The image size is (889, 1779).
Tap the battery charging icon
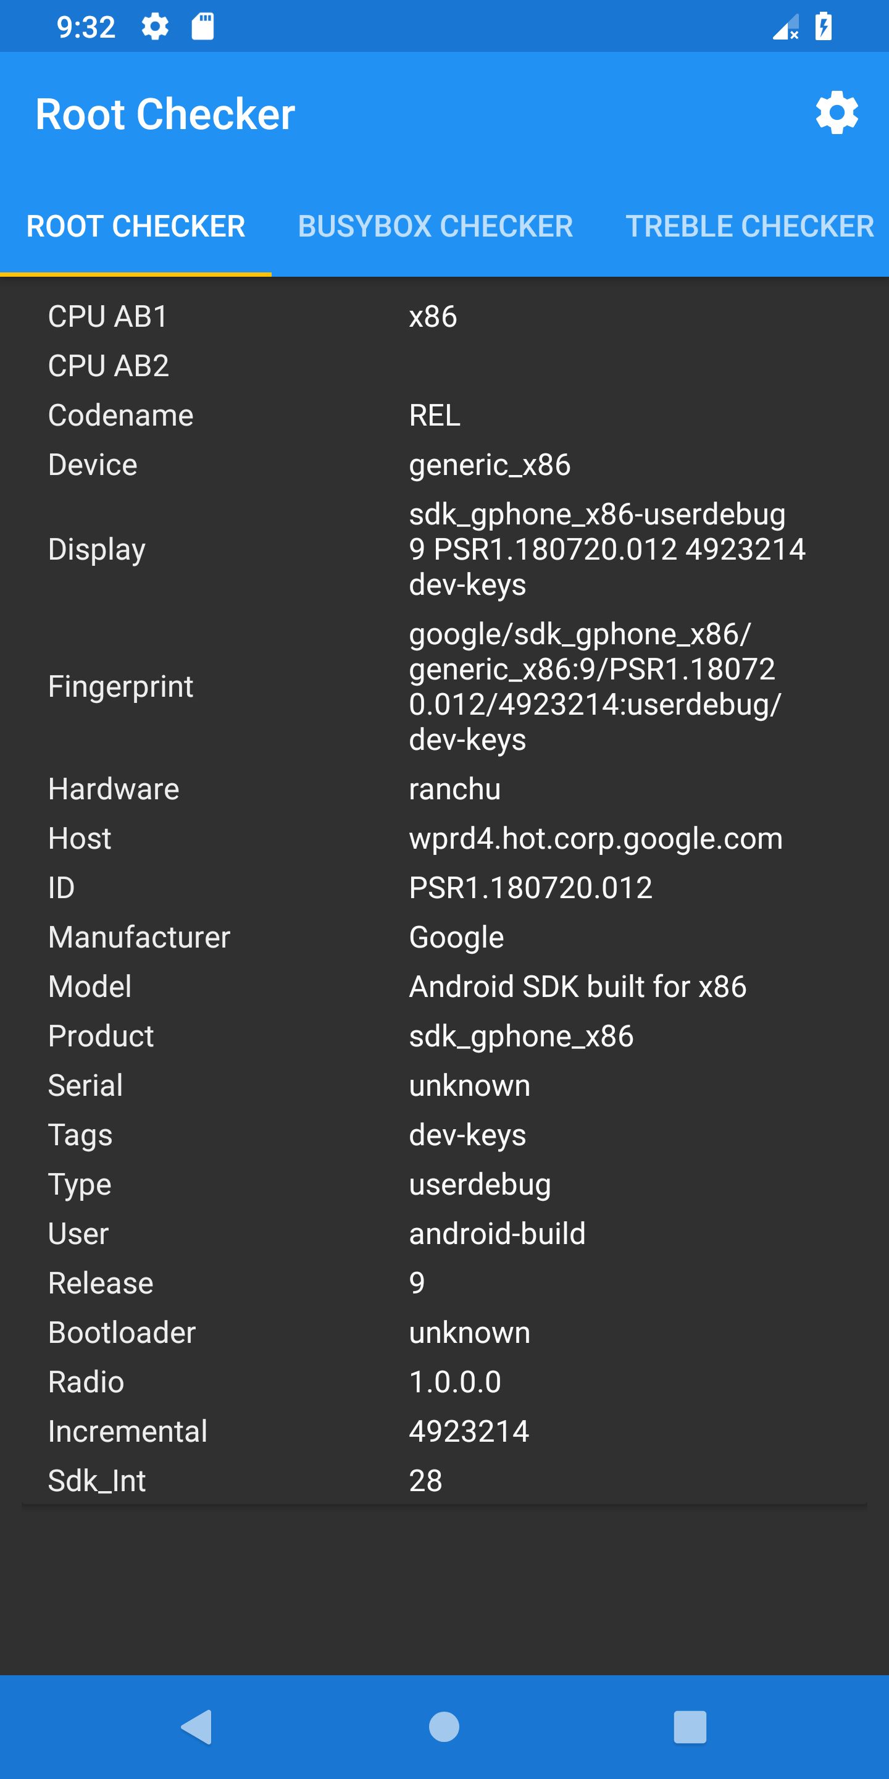(823, 27)
